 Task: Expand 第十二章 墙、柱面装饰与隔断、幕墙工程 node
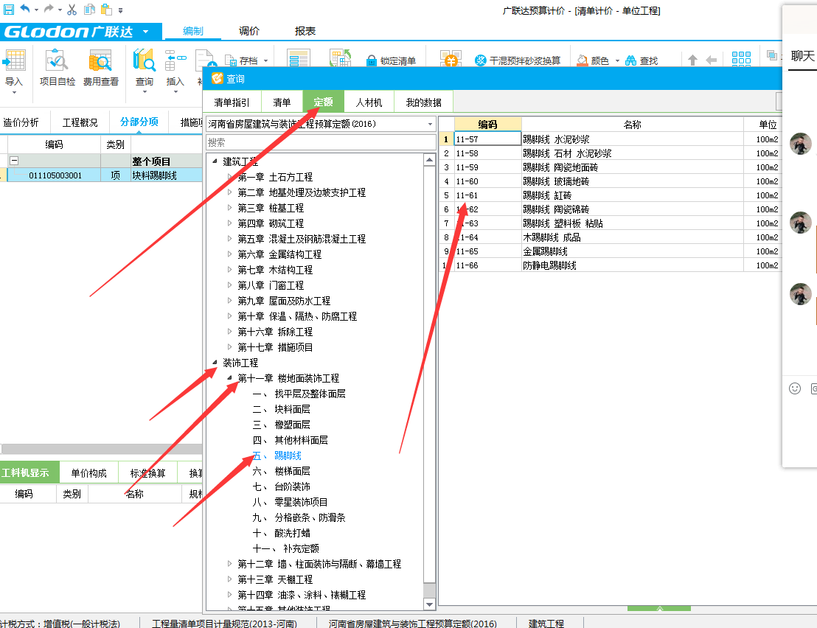pyautogui.click(x=229, y=563)
